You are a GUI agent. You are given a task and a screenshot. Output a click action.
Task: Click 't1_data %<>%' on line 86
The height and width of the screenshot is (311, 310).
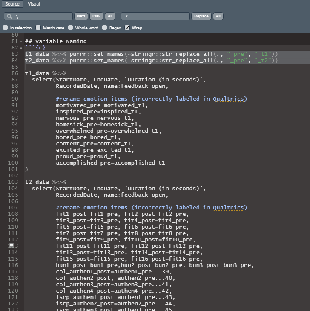point(46,73)
